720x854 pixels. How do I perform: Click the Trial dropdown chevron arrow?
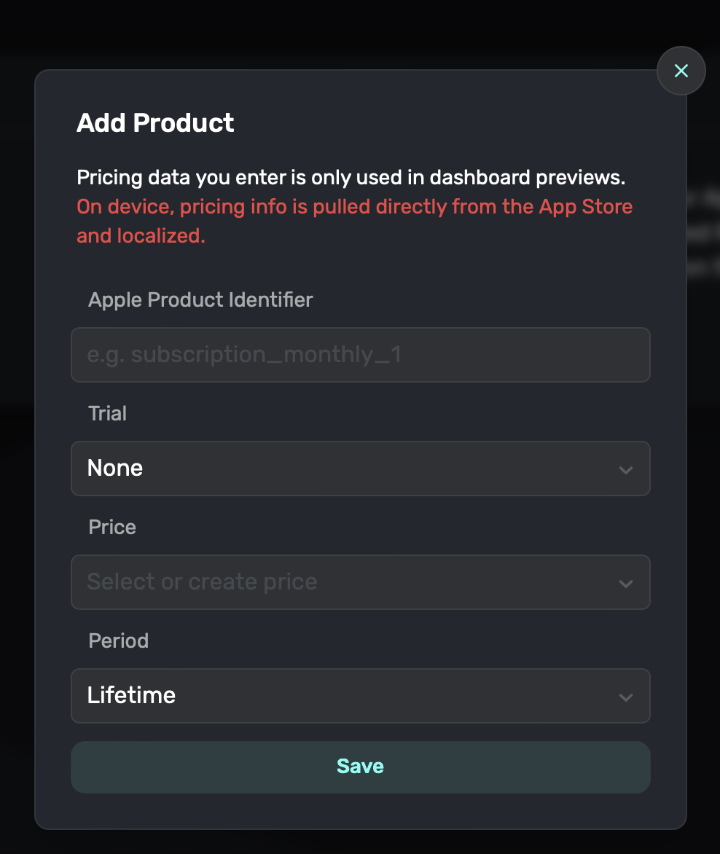click(x=626, y=469)
